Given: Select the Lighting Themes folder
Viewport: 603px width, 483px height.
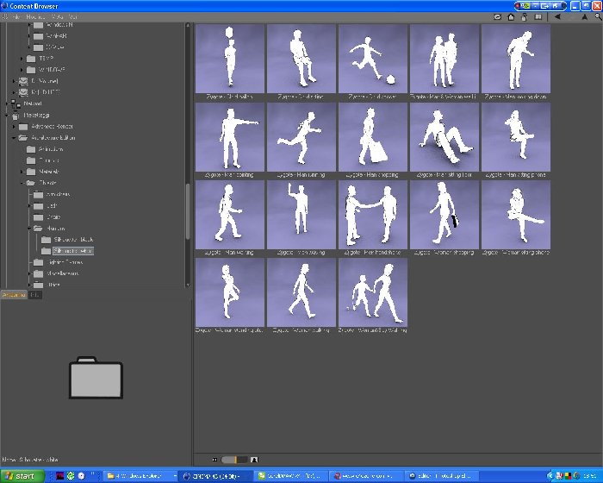Looking at the screenshot, I should click(x=65, y=262).
